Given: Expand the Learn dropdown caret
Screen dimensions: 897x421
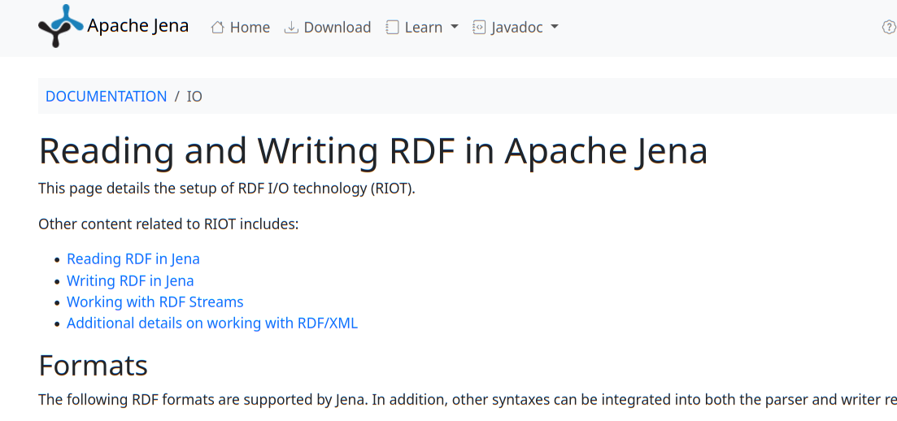Looking at the screenshot, I should pyautogui.click(x=455, y=27).
